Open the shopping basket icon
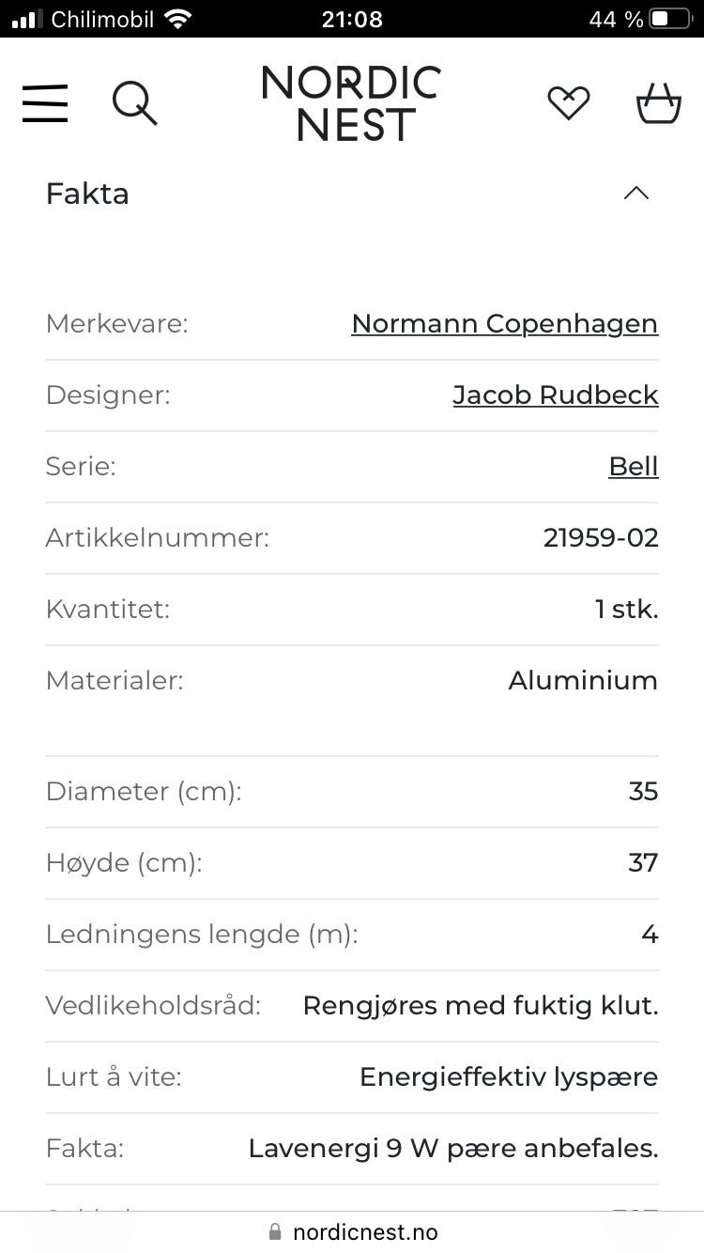Viewport: 704px width, 1253px height. (x=658, y=103)
